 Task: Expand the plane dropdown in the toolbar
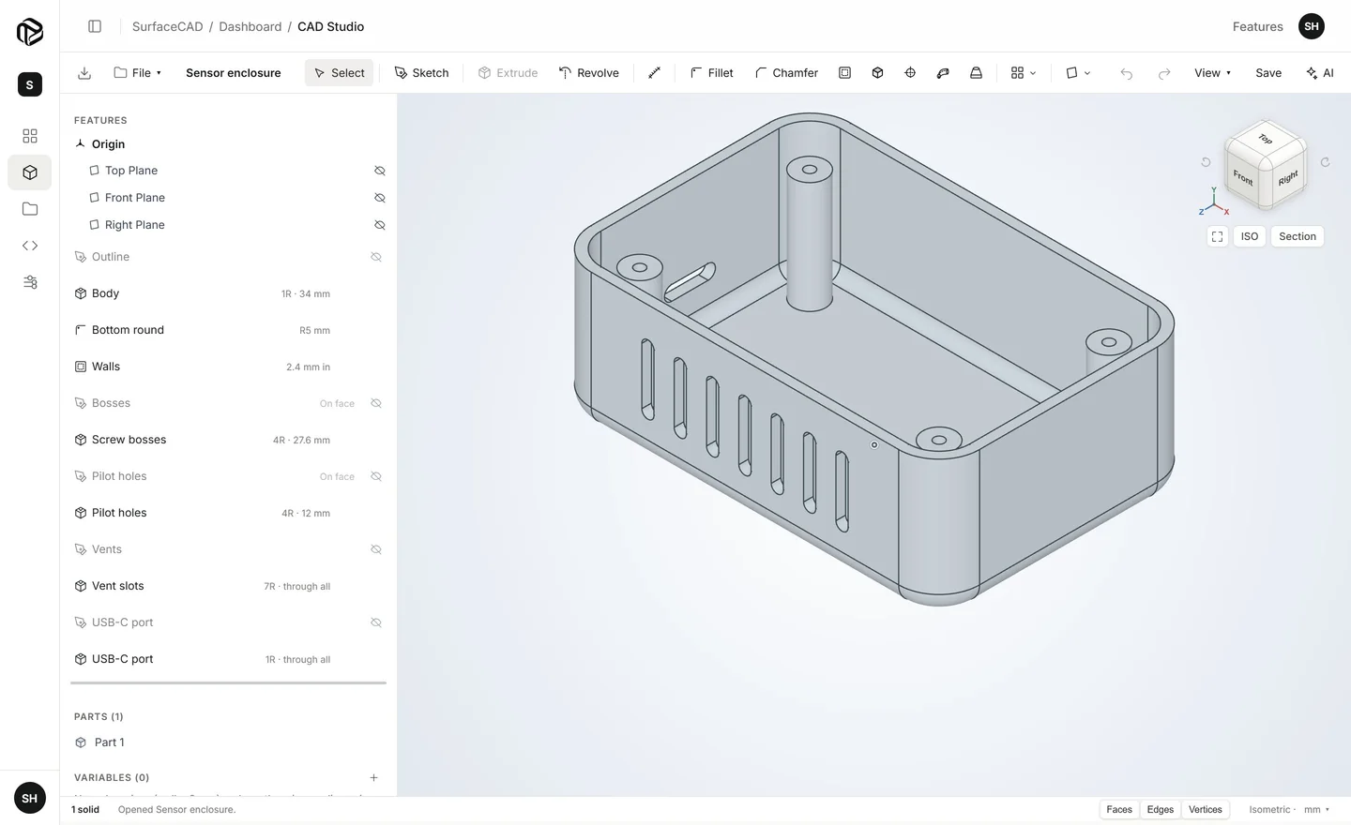pyautogui.click(x=1078, y=73)
